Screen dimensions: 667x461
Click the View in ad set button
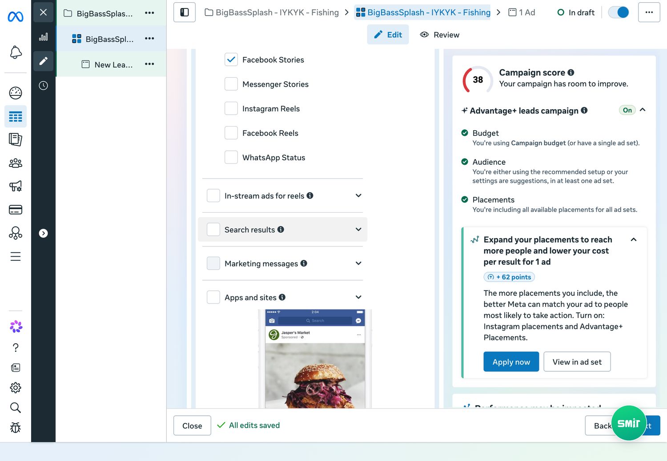coord(577,362)
